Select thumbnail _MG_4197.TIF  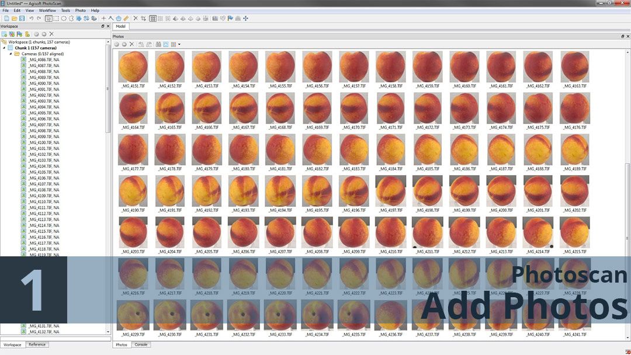[x=390, y=193]
